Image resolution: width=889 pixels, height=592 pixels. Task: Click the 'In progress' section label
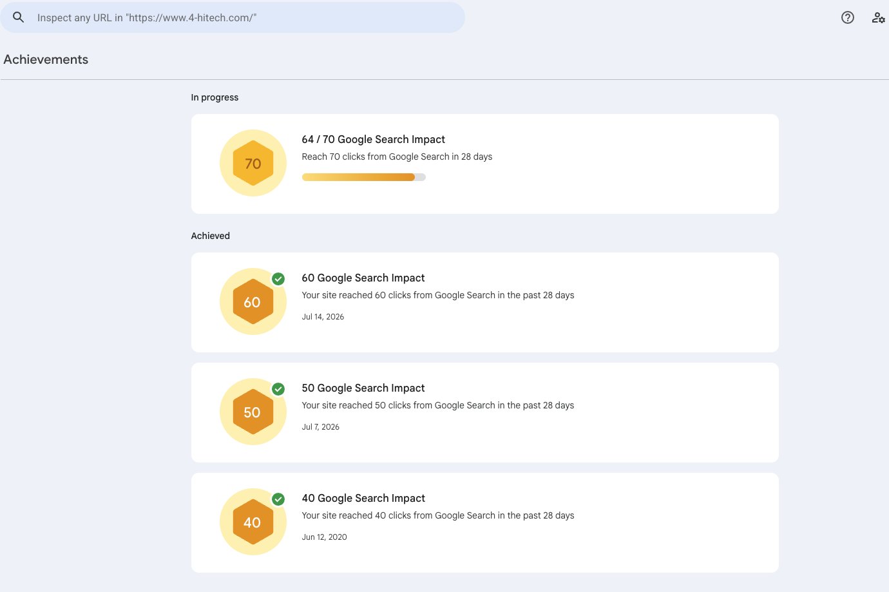(x=215, y=97)
